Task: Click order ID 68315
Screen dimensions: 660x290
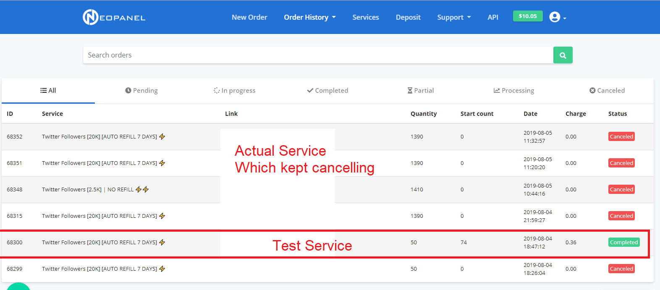Action: click(x=14, y=216)
